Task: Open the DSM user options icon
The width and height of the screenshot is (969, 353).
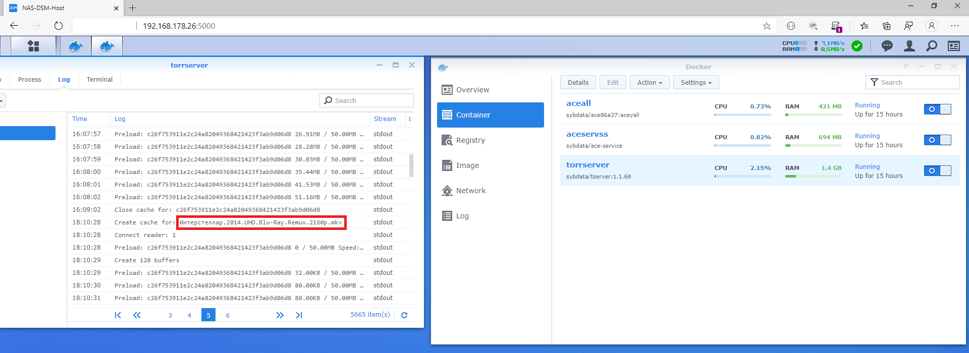Action: tap(909, 46)
